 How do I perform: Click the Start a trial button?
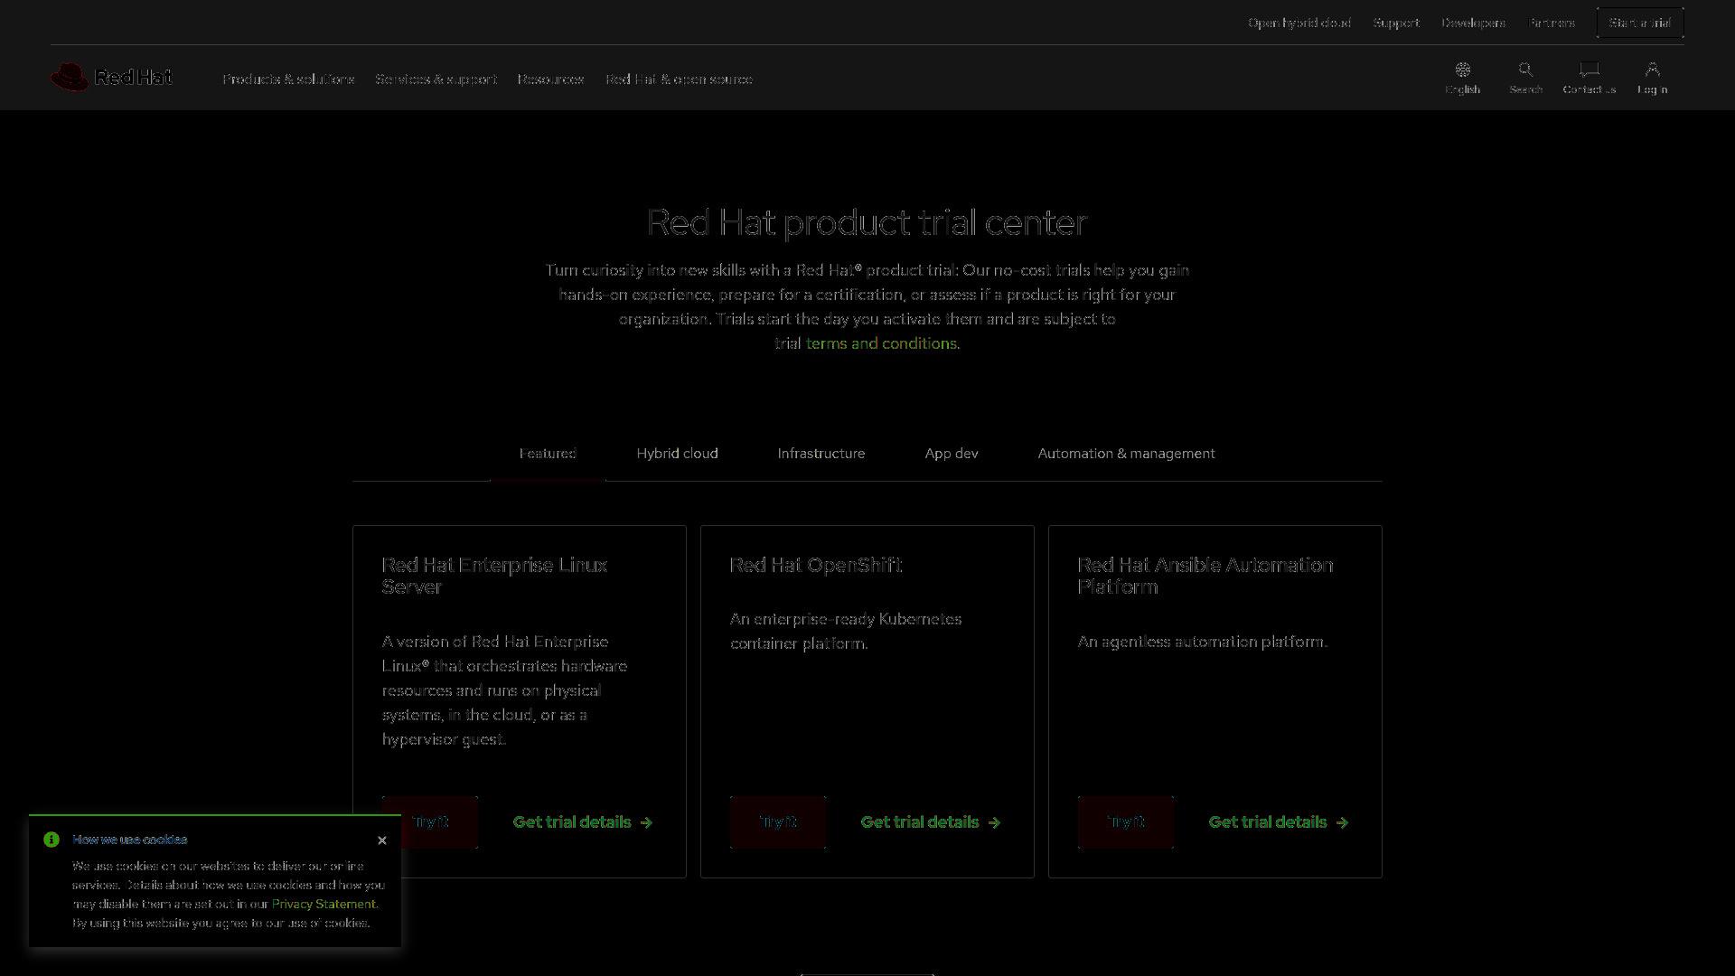(x=1640, y=23)
